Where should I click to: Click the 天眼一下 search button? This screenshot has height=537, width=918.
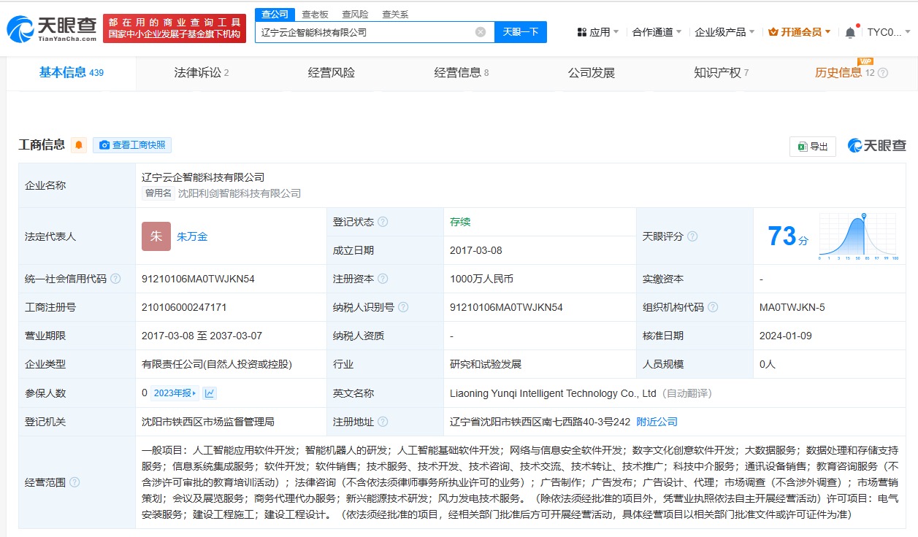click(521, 32)
